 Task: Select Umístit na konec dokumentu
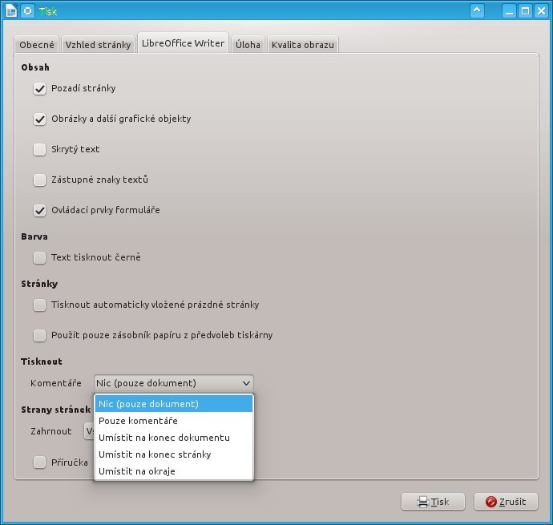coord(174,438)
